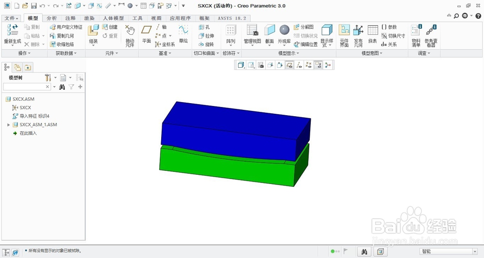The image size is (484, 258).
Task: Click the Coordinate System (坐标系) button
Action: [x=165, y=45]
